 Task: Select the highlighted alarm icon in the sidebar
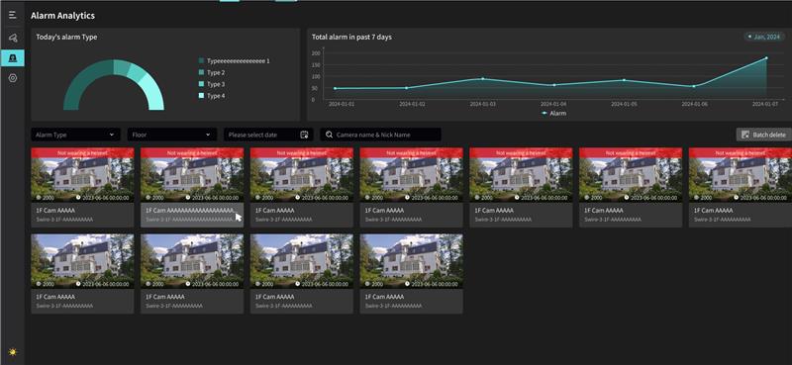pos(13,58)
